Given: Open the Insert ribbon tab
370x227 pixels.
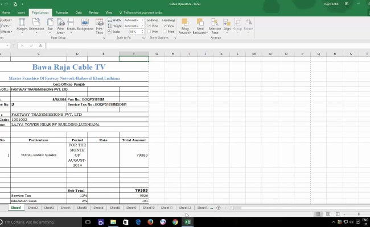Looking at the screenshot, I should tap(21, 12).
